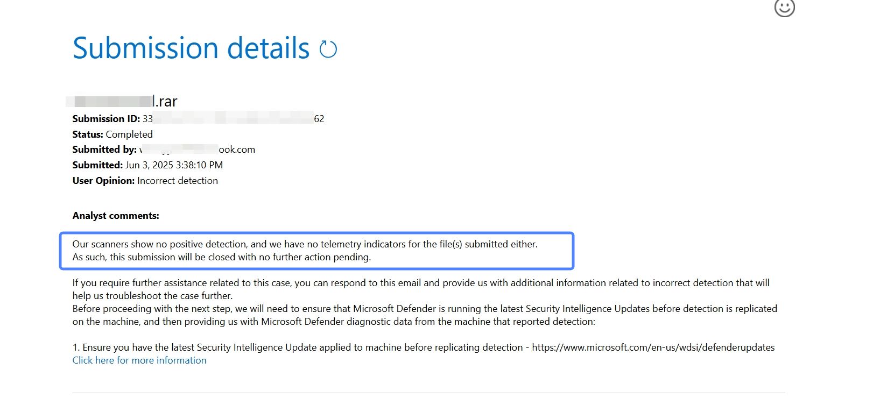The height and width of the screenshot is (405, 873).
Task: Select the submitted .rar file name
Action: coord(122,101)
